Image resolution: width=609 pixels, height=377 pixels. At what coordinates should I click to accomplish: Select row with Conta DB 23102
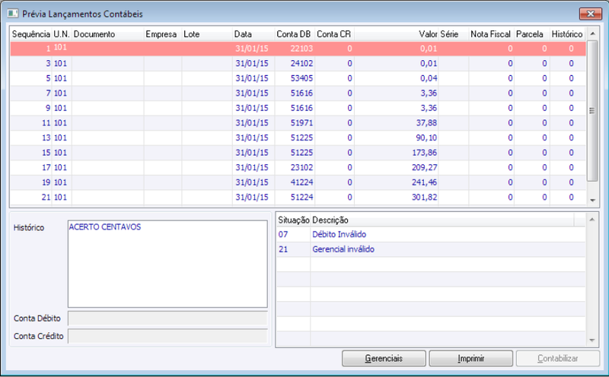click(298, 167)
